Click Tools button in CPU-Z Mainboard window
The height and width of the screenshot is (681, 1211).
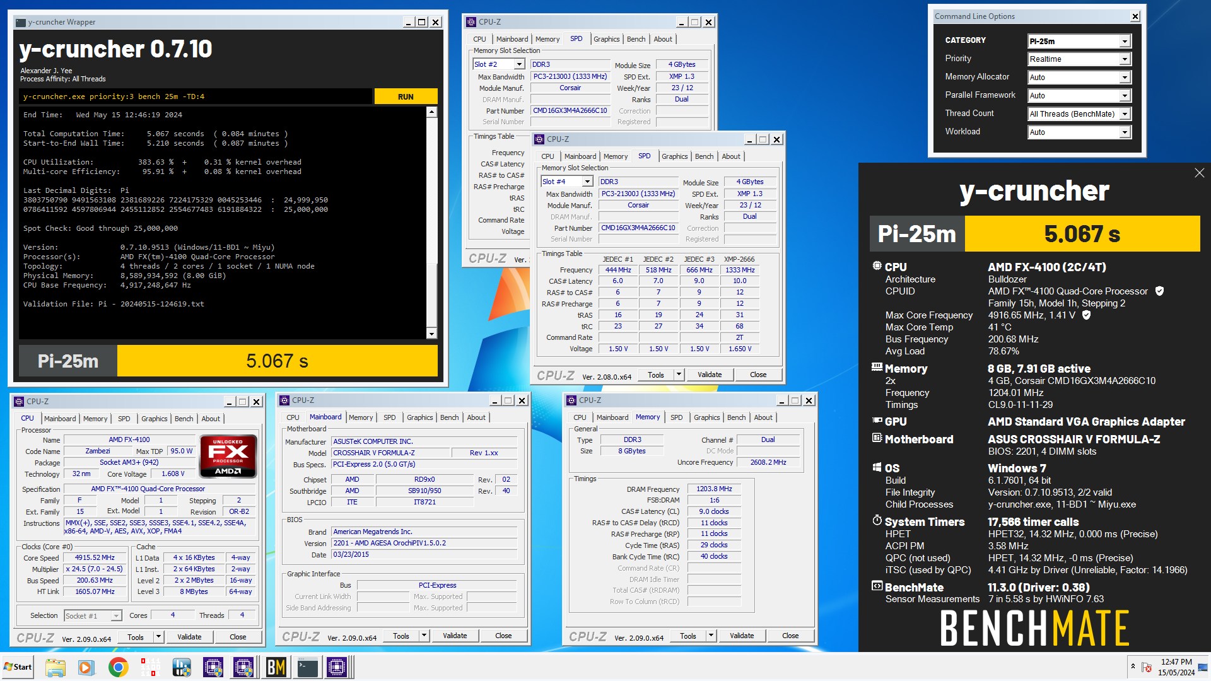coord(401,636)
